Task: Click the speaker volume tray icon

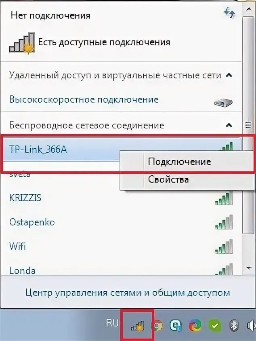Action: click(252, 326)
